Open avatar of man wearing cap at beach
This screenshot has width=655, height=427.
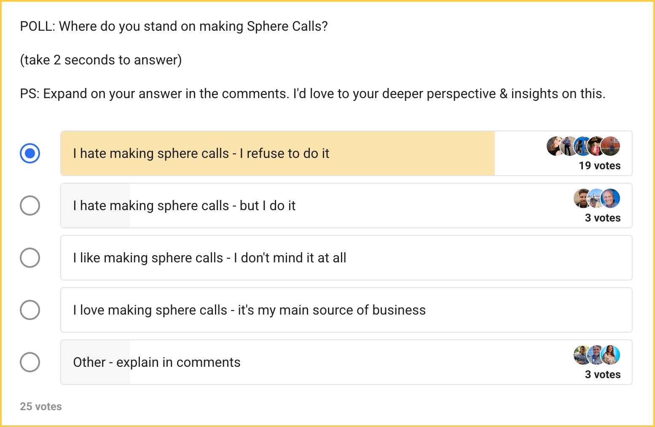[595, 198]
